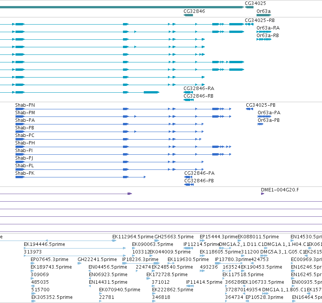The width and height of the screenshot is (322, 303).
Task: Select the 515700 feature label
Action: point(40,290)
